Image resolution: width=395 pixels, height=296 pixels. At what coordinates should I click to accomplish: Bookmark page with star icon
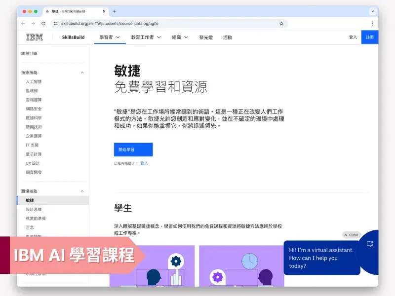click(x=281, y=23)
